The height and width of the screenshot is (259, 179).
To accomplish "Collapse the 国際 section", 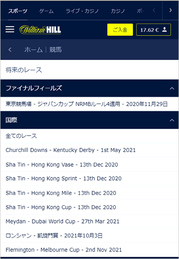I will point(172,120).
